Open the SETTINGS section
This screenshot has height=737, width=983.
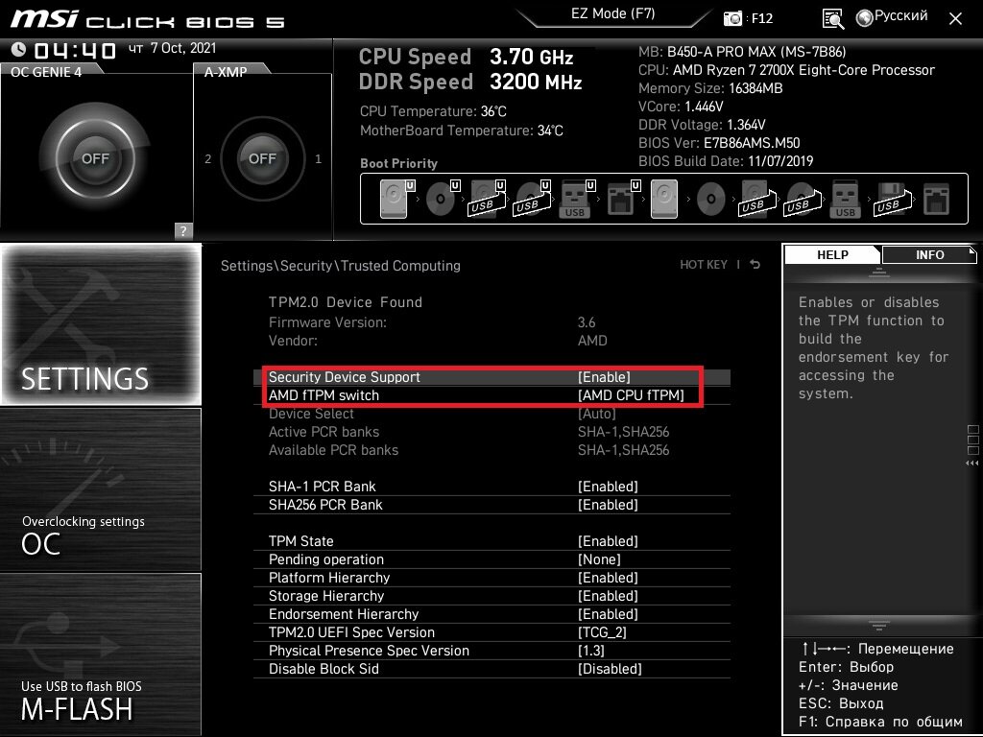(x=101, y=324)
